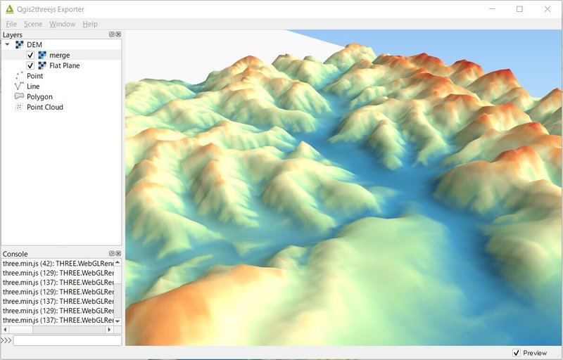The width and height of the screenshot is (563, 360).
Task: Click the Point Cloud group icon
Action: [19, 107]
